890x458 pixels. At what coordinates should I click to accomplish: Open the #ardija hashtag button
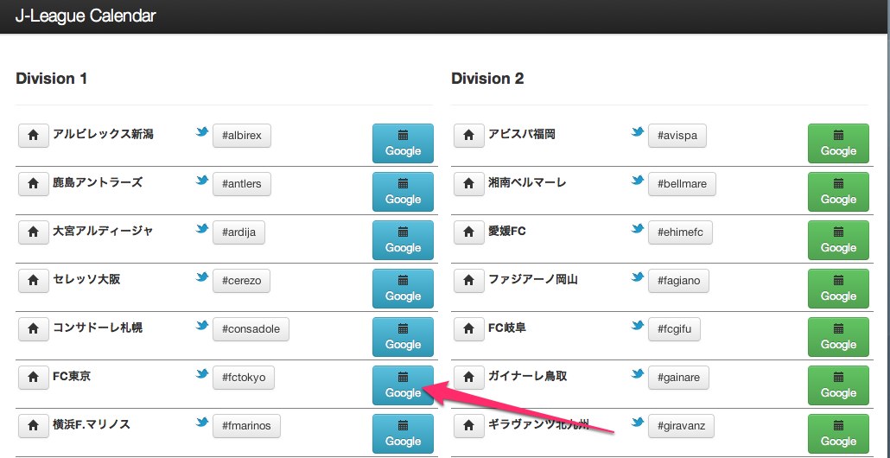(x=238, y=232)
